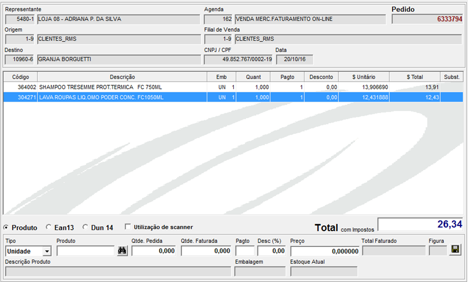Click the Origem CLIENTES_RMS name field

pyautogui.click(x=119, y=39)
